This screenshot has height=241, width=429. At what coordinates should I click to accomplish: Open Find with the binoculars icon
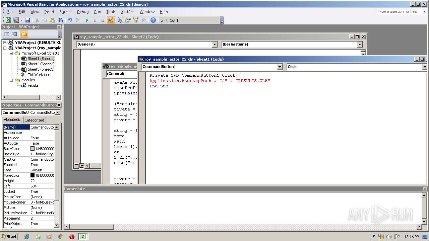pos(60,20)
